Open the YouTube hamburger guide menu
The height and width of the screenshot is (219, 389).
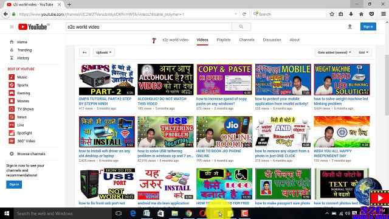pyautogui.click(x=12, y=27)
